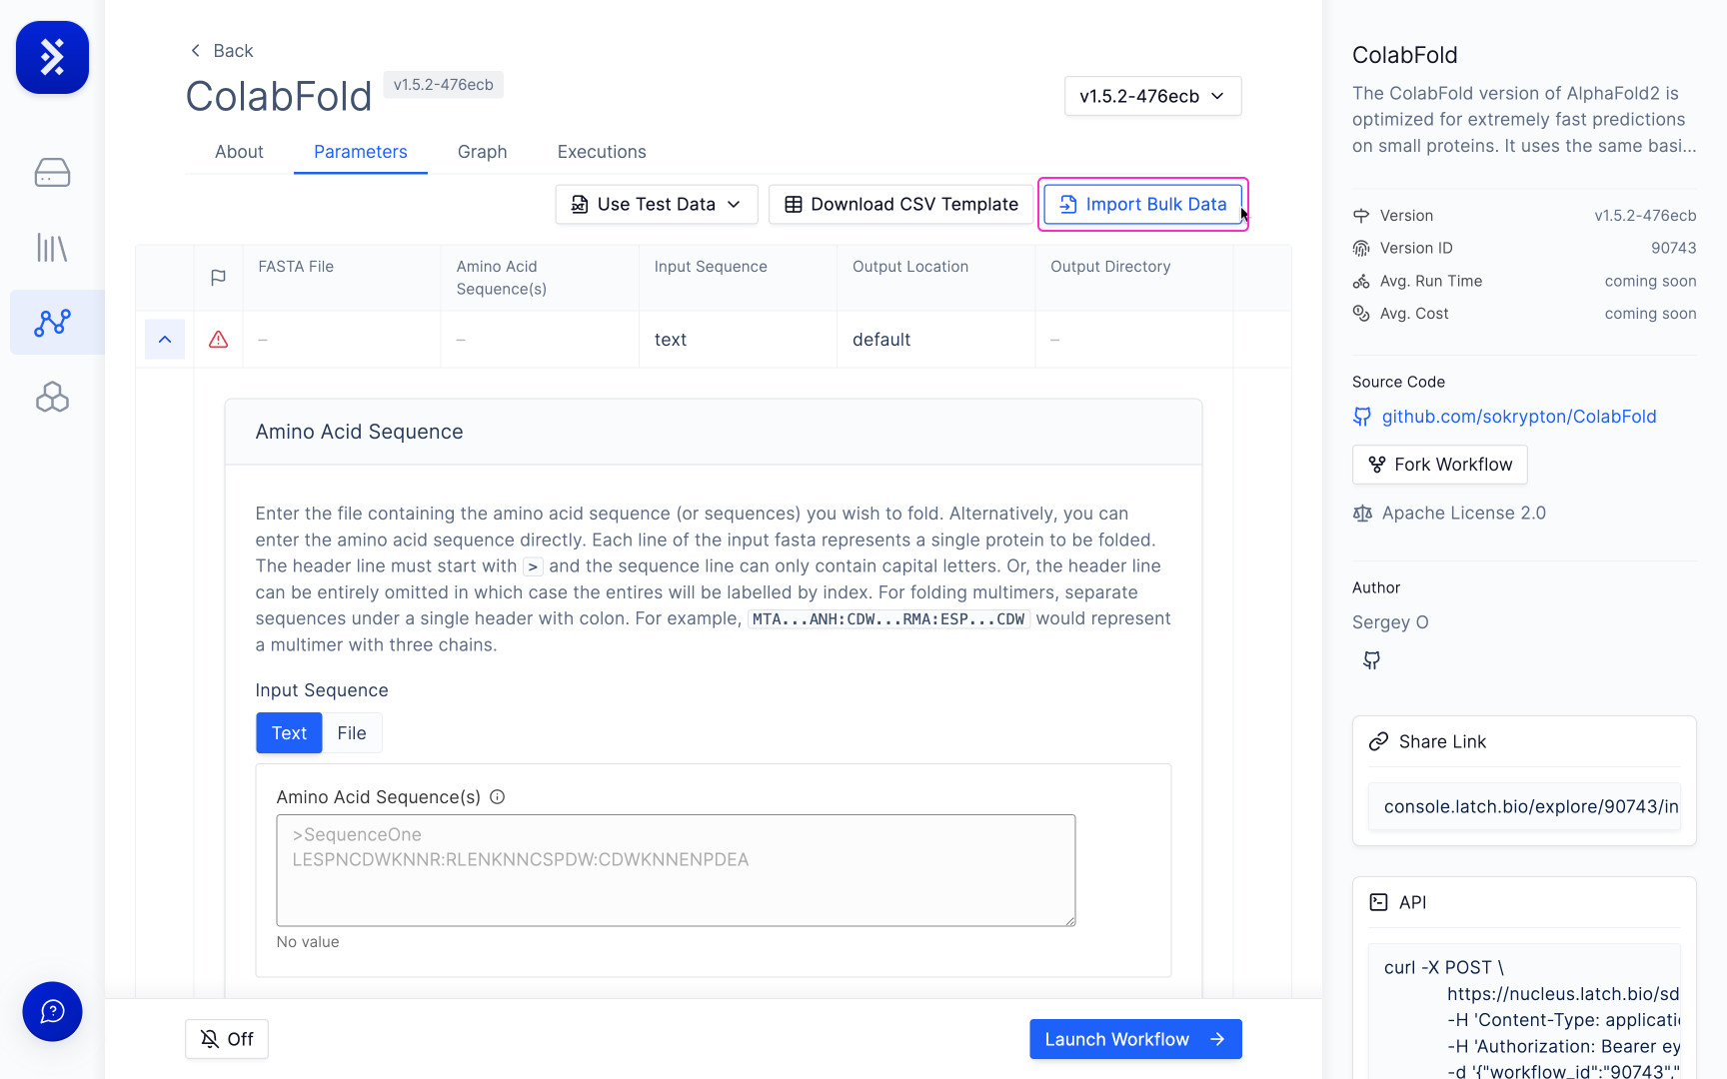Open Use Test Data dropdown
This screenshot has width=1727, height=1079.
tap(657, 204)
